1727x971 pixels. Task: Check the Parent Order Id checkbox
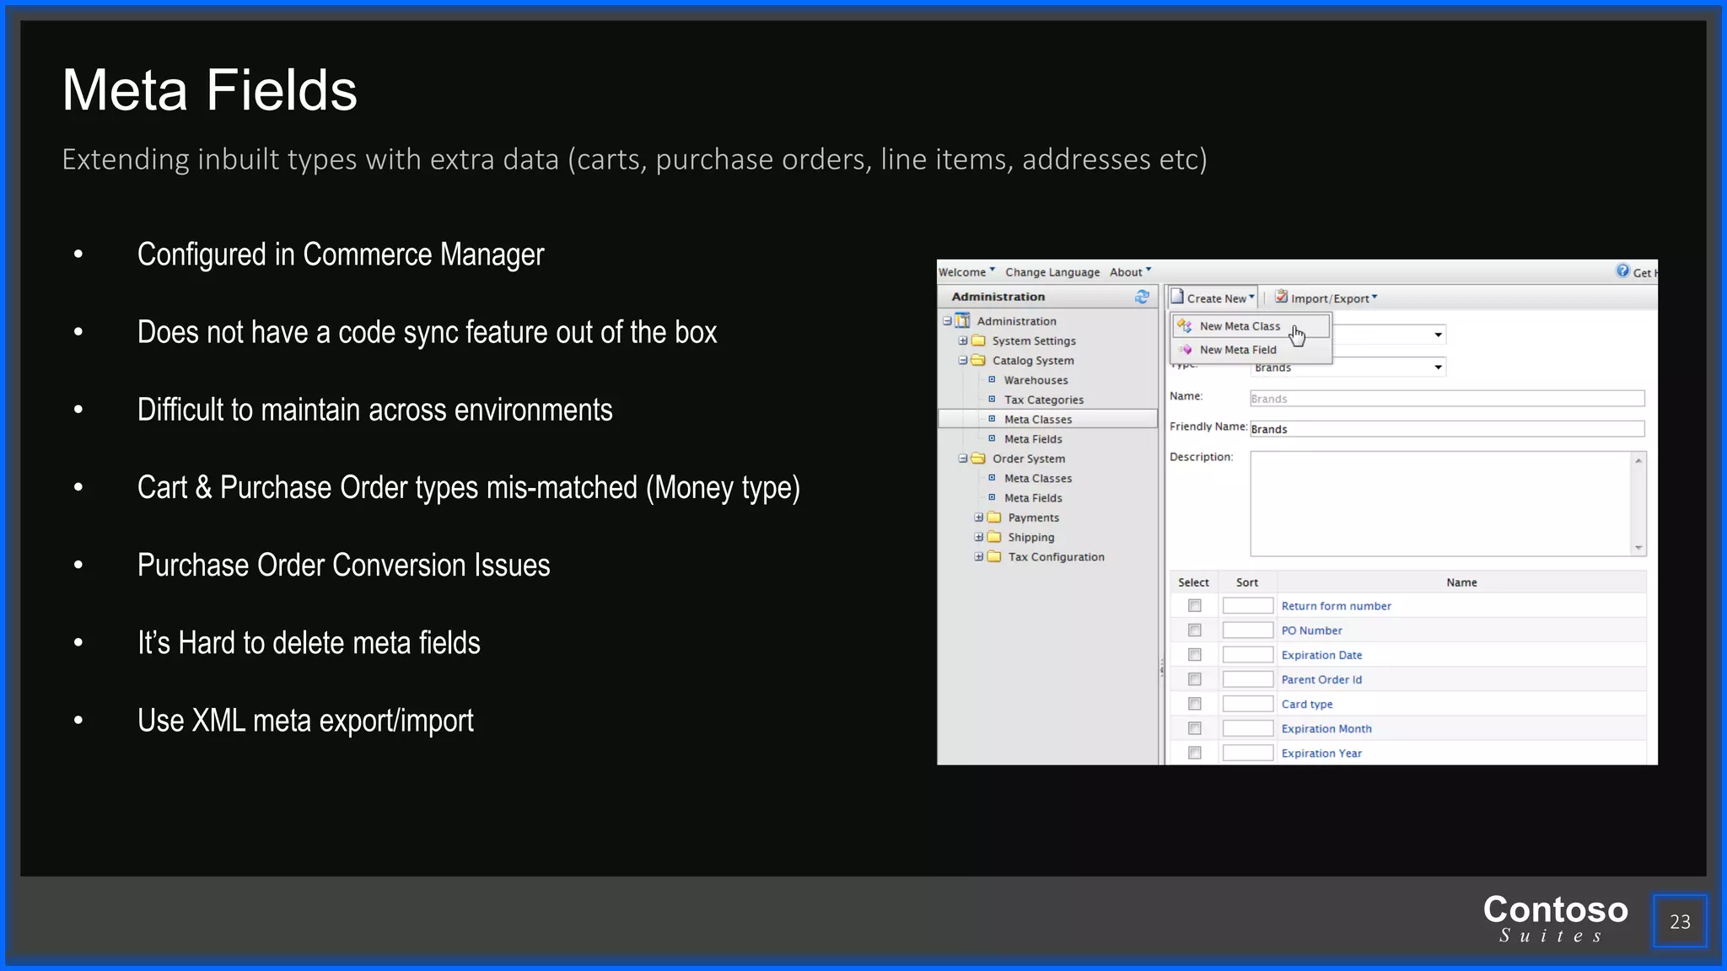tap(1194, 679)
